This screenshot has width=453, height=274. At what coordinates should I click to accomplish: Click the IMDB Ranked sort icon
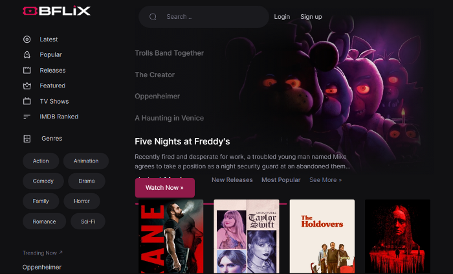[x=27, y=117]
